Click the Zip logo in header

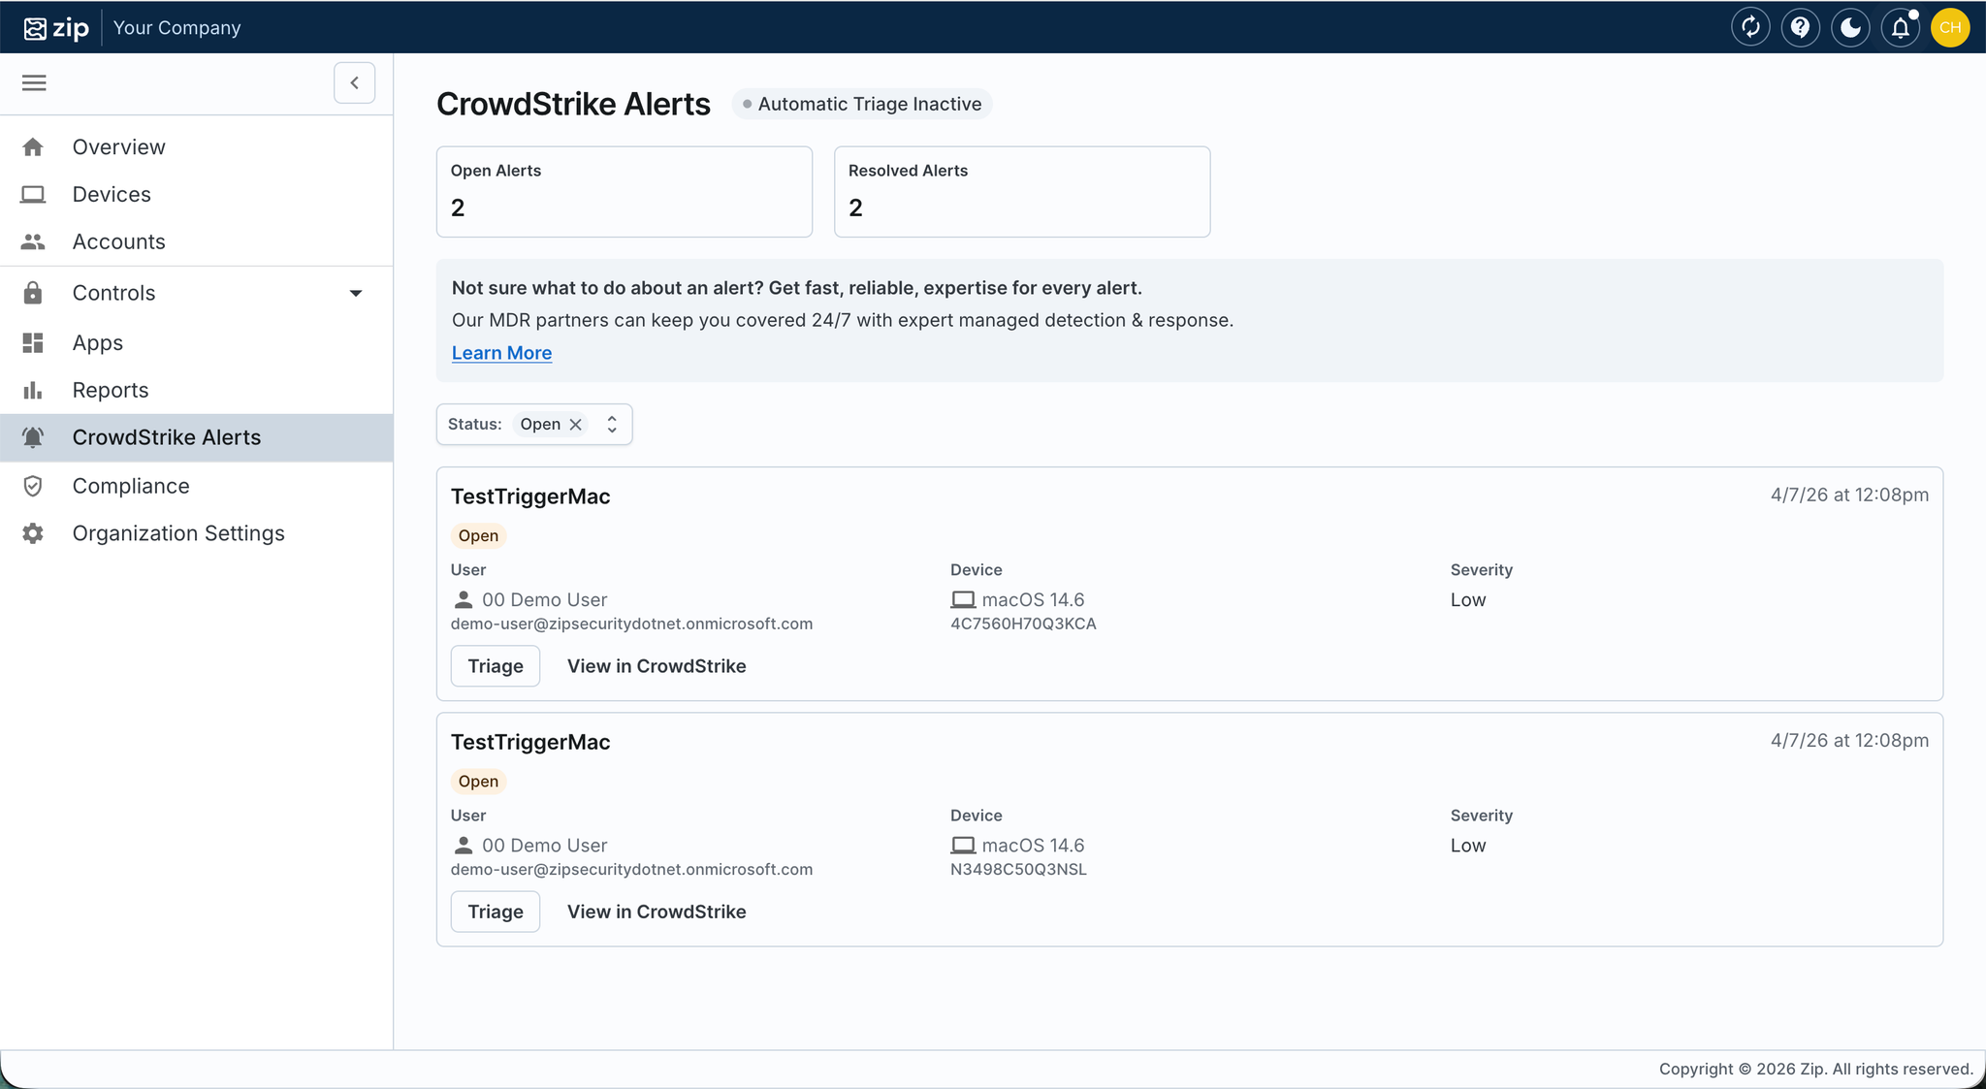pos(56,28)
